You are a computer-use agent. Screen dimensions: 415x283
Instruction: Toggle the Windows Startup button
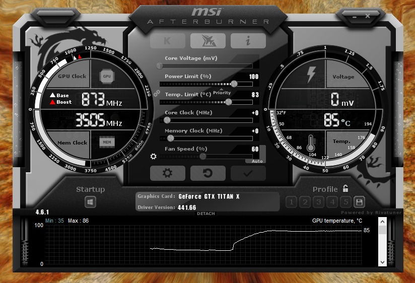[91, 202]
